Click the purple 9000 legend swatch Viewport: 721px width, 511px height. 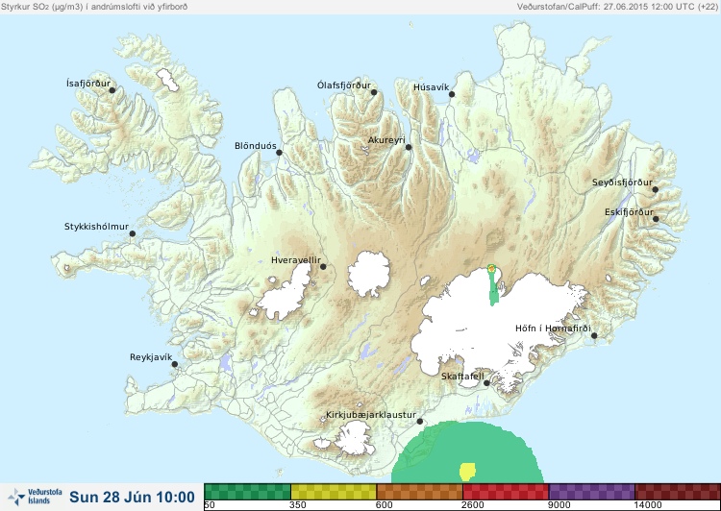pyautogui.click(x=591, y=492)
